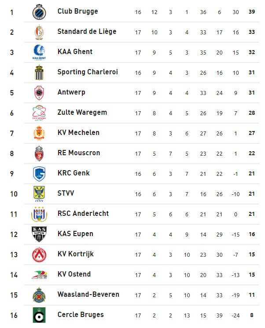Select the KAA Gent team logo
Screen dimensions: 265x328
(x=39, y=52)
